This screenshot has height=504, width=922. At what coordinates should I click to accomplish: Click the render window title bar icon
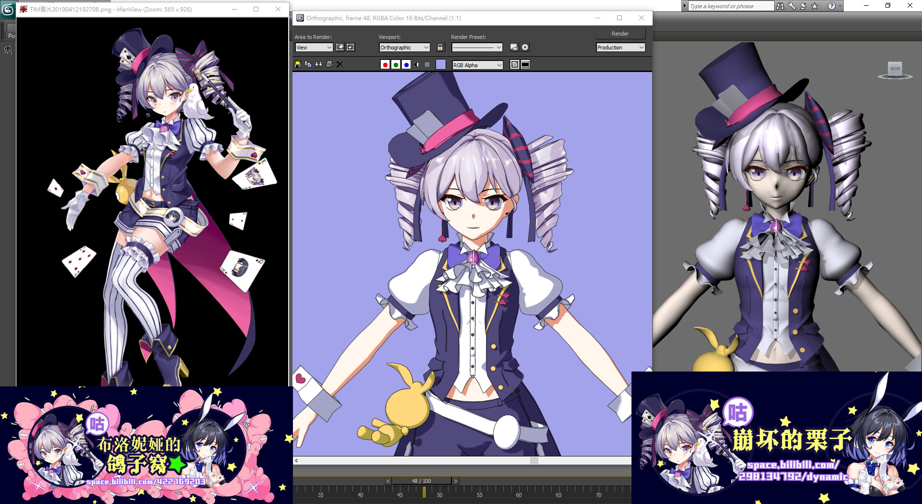[300, 18]
